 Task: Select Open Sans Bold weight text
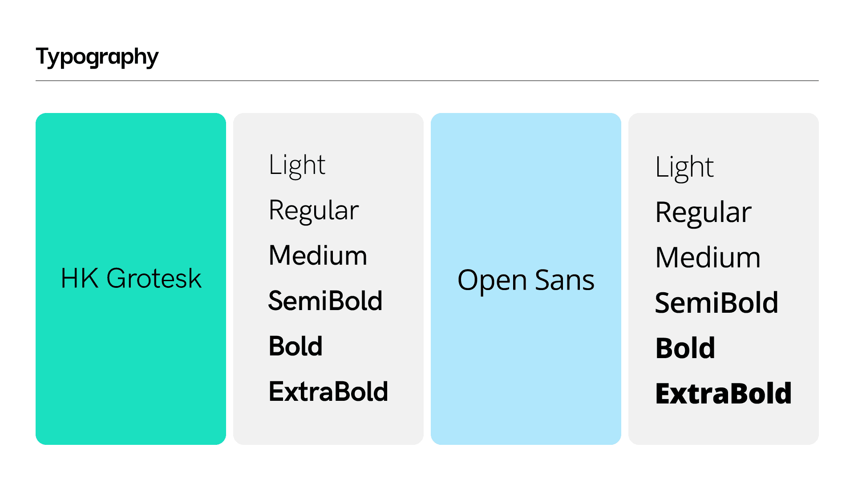(x=685, y=348)
